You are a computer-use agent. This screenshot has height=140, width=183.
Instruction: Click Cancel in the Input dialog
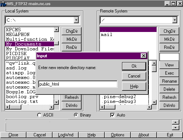point(134,76)
